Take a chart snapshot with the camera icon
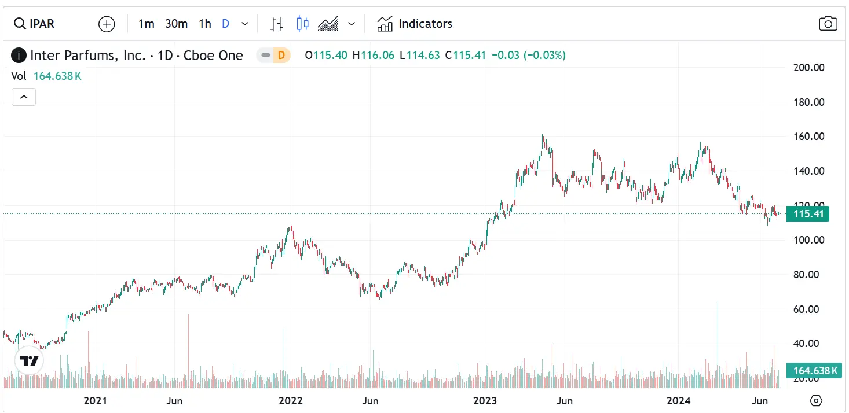This screenshot has width=849, height=413. [828, 24]
